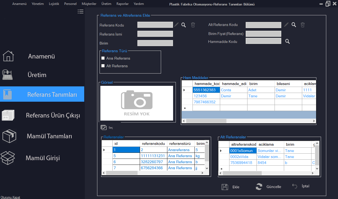This screenshot has width=338, height=199.
Task: Click the Referans Tanımları bookmark icon
Action: pos(8,94)
